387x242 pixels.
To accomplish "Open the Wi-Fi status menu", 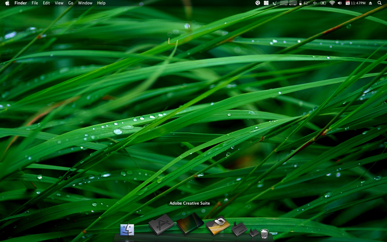I will pos(332,3).
